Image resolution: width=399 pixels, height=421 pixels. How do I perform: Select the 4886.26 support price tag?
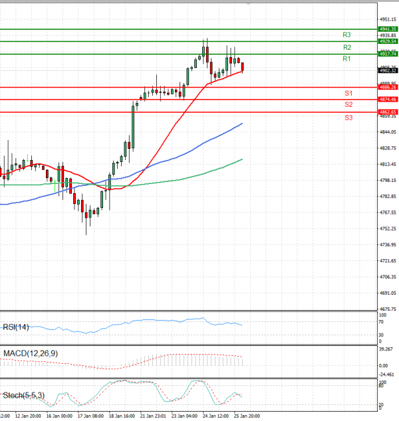[x=388, y=87]
